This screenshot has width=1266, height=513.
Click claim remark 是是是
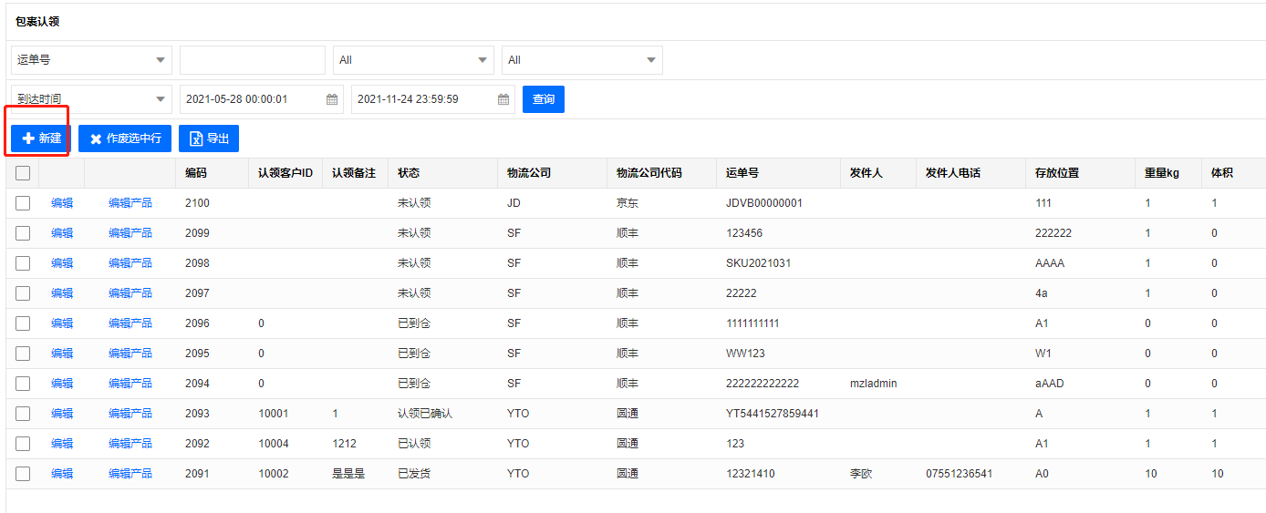pyautogui.click(x=348, y=474)
